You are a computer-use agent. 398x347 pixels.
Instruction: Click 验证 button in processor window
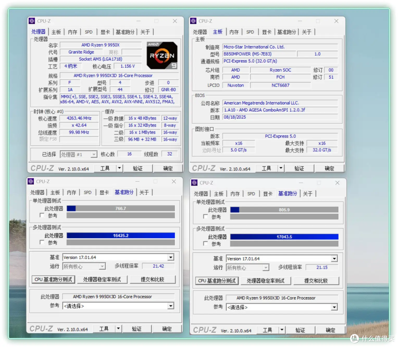tap(137, 168)
